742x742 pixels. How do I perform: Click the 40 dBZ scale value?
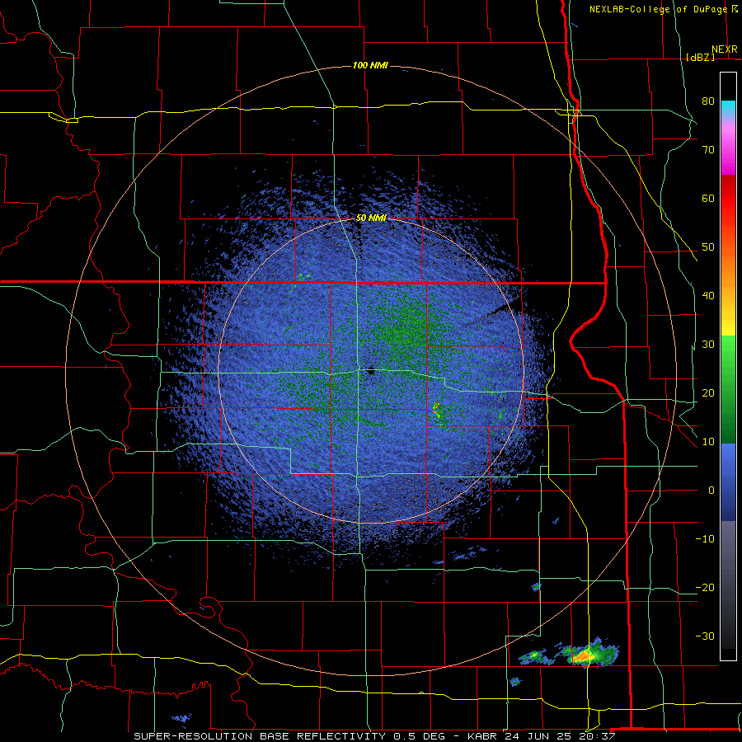708,296
